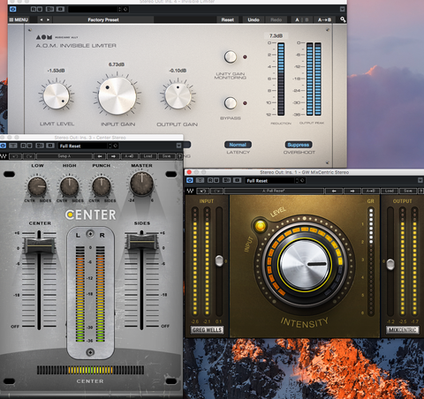Viewport: 424px width, 399px height.
Task: Click the 7.3dB reduction readout
Action: click(x=276, y=35)
